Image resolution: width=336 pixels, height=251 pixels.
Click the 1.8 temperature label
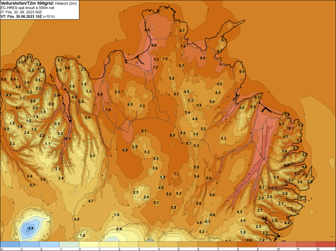[x=117, y=215]
